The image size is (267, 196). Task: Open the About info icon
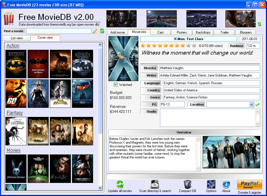tap(226, 184)
